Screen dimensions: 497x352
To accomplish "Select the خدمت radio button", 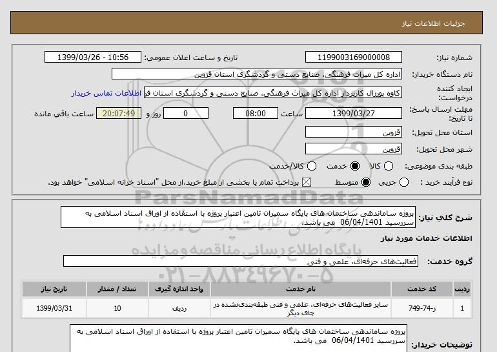I will 355,166.
